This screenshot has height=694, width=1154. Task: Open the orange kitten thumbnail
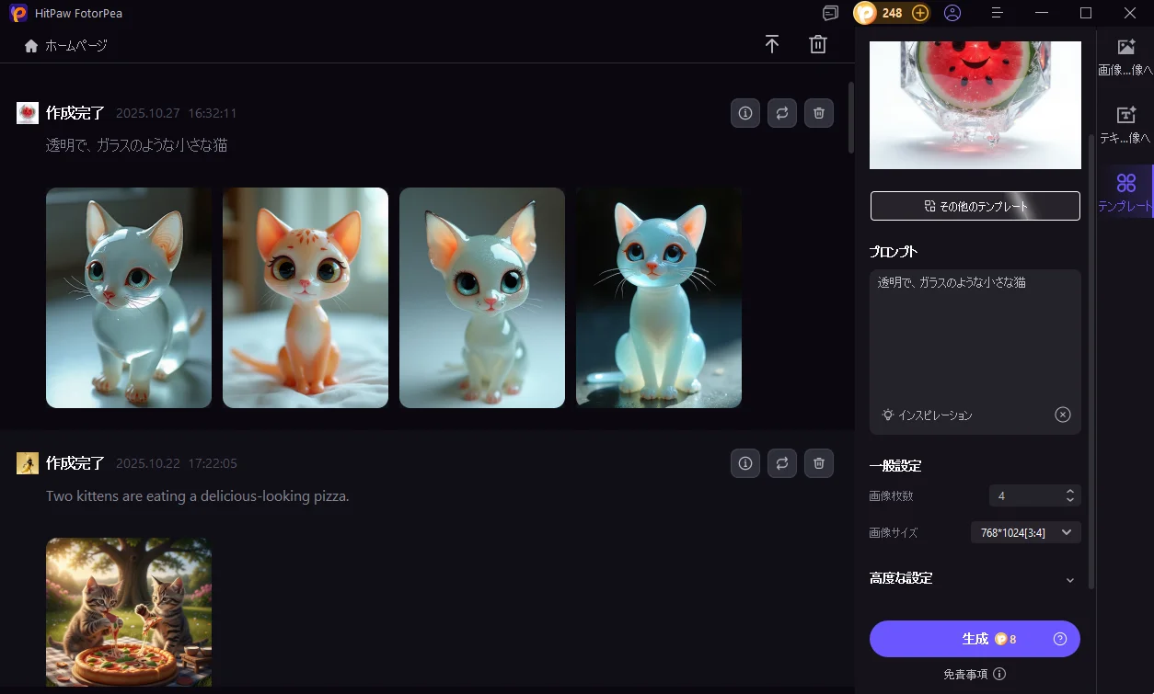pyautogui.click(x=305, y=297)
